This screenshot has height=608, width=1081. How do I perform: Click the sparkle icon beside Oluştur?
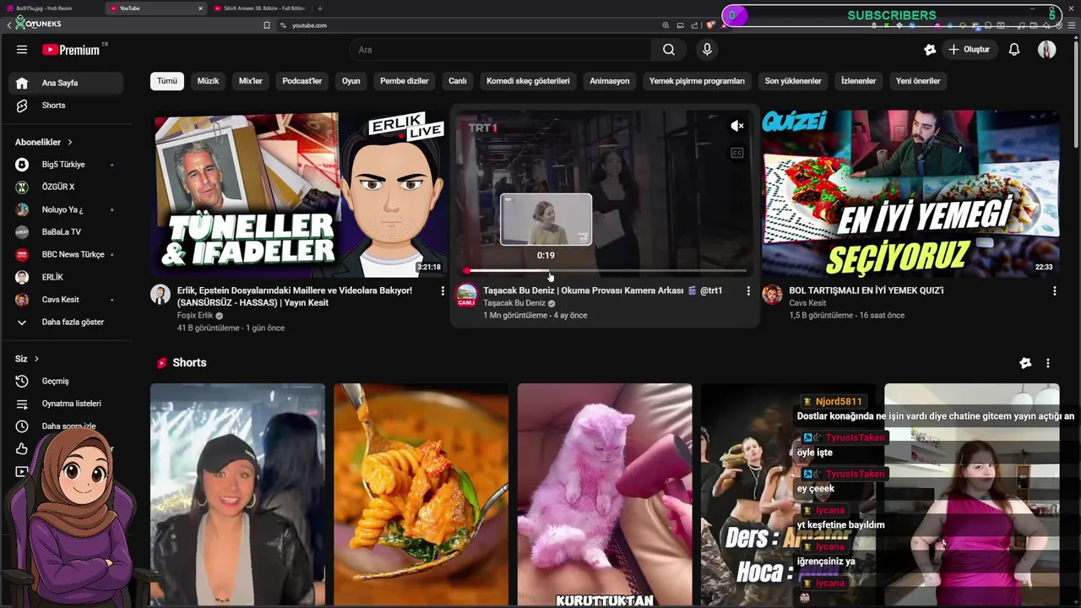pyautogui.click(x=930, y=50)
